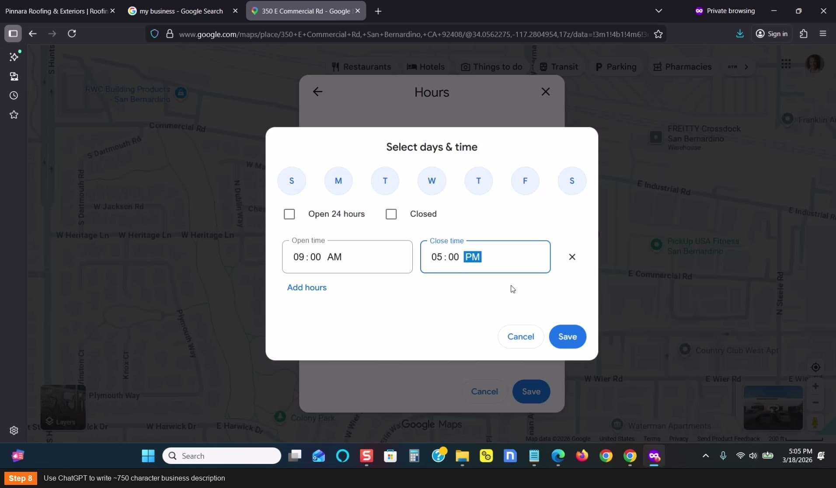Click the Add hours link
The height and width of the screenshot is (488, 836).
(x=307, y=287)
